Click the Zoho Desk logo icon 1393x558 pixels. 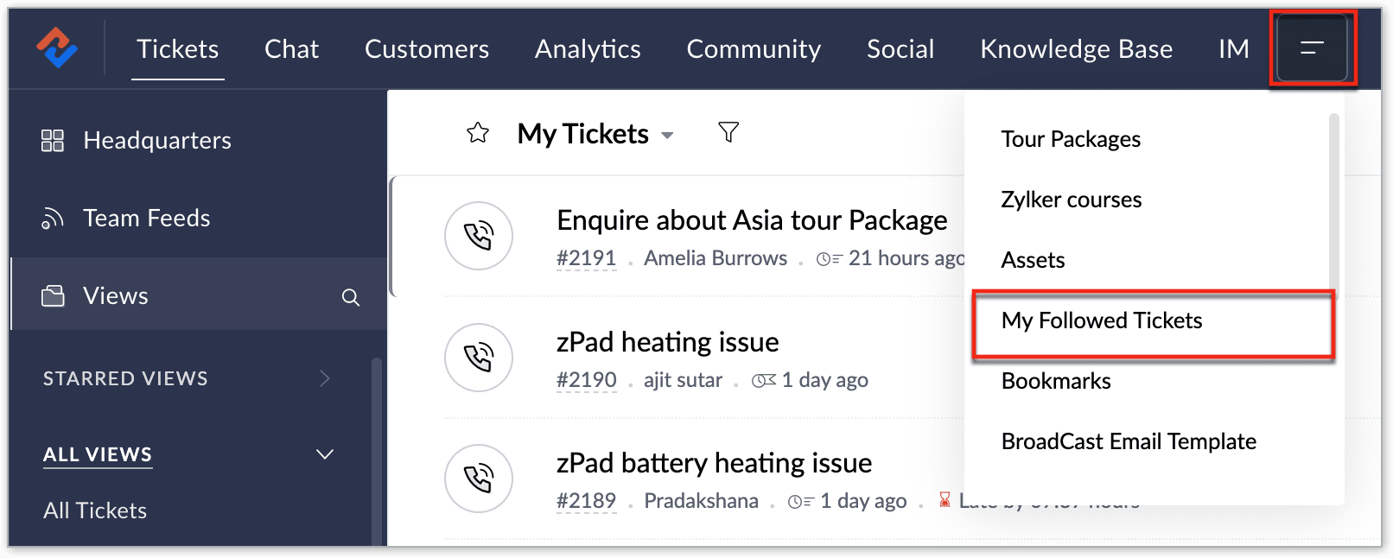57,48
